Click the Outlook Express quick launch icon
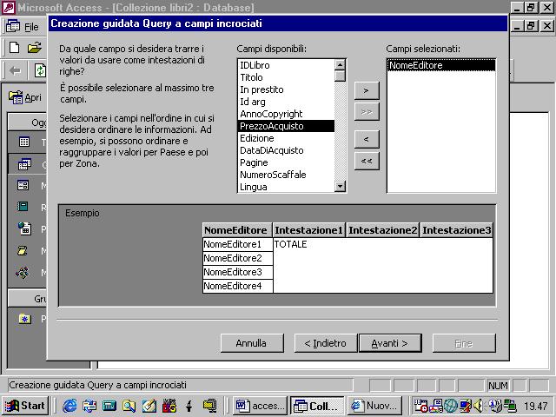Image resolution: width=556 pixels, height=417 pixels. [89, 406]
